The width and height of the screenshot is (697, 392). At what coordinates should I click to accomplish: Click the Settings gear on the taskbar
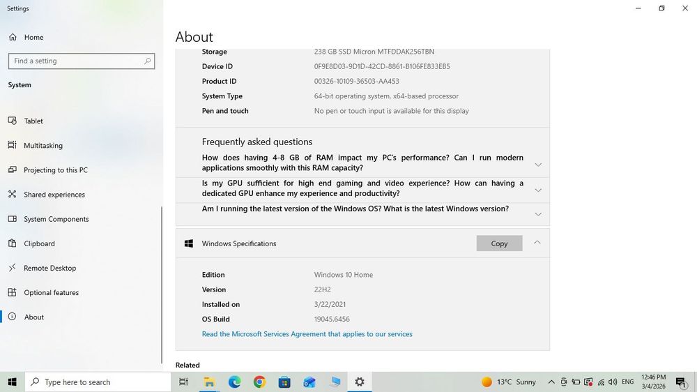point(359,382)
